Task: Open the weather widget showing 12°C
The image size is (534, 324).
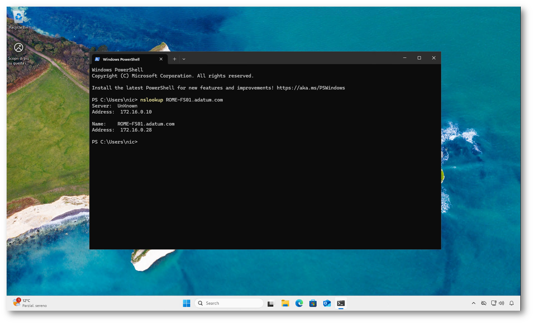Action: coord(30,303)
